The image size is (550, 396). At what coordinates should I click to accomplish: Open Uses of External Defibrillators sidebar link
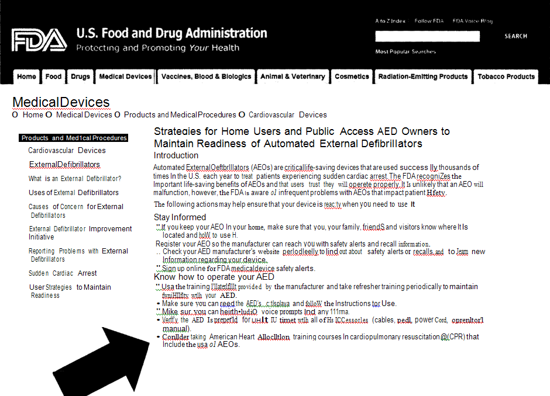tap(74, 193)
